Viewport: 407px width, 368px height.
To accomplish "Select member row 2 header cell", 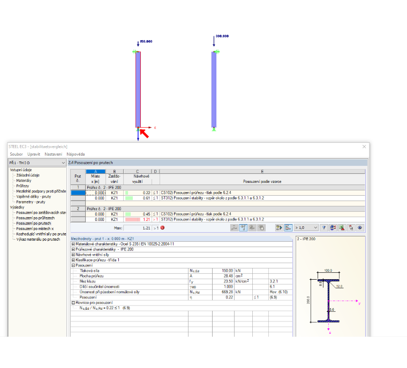I will click(x=78, y=209).
